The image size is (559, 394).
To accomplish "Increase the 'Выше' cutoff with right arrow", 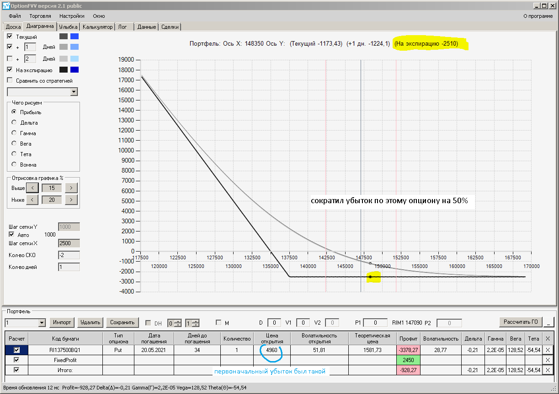I will pyautogui.click(x=71, y=188).
